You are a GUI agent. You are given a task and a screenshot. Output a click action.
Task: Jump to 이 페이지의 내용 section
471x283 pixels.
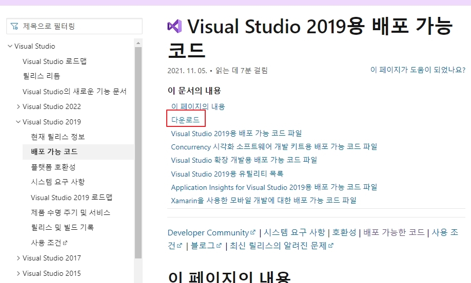click(x=198, y=106)
